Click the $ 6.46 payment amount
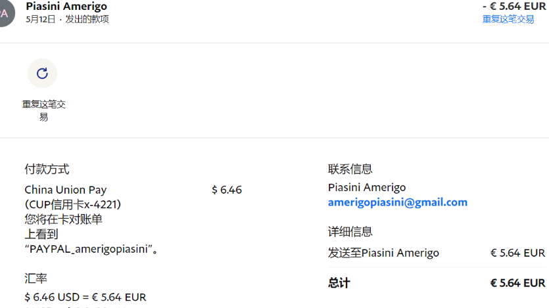The height and width of the screenshot is (308, 549). (227, 190)
